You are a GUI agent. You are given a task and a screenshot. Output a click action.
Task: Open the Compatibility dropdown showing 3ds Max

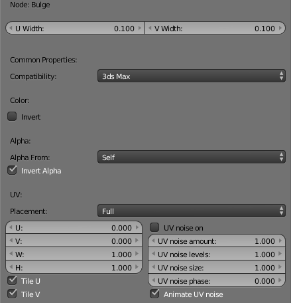tap(192, 76)
